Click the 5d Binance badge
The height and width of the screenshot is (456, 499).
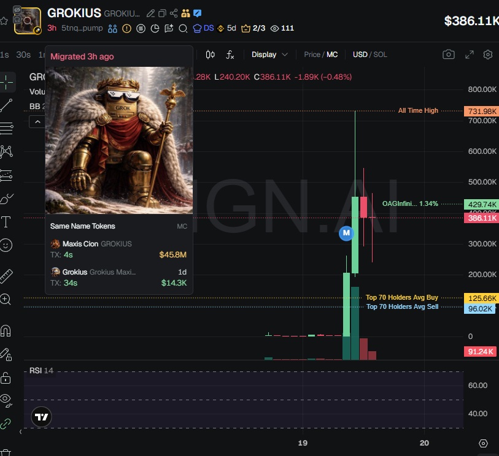pos(226,28)
